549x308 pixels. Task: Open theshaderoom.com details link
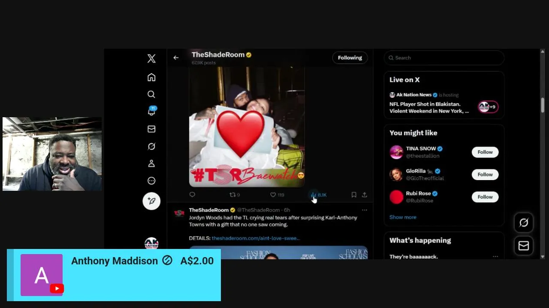tap(256, 238)
